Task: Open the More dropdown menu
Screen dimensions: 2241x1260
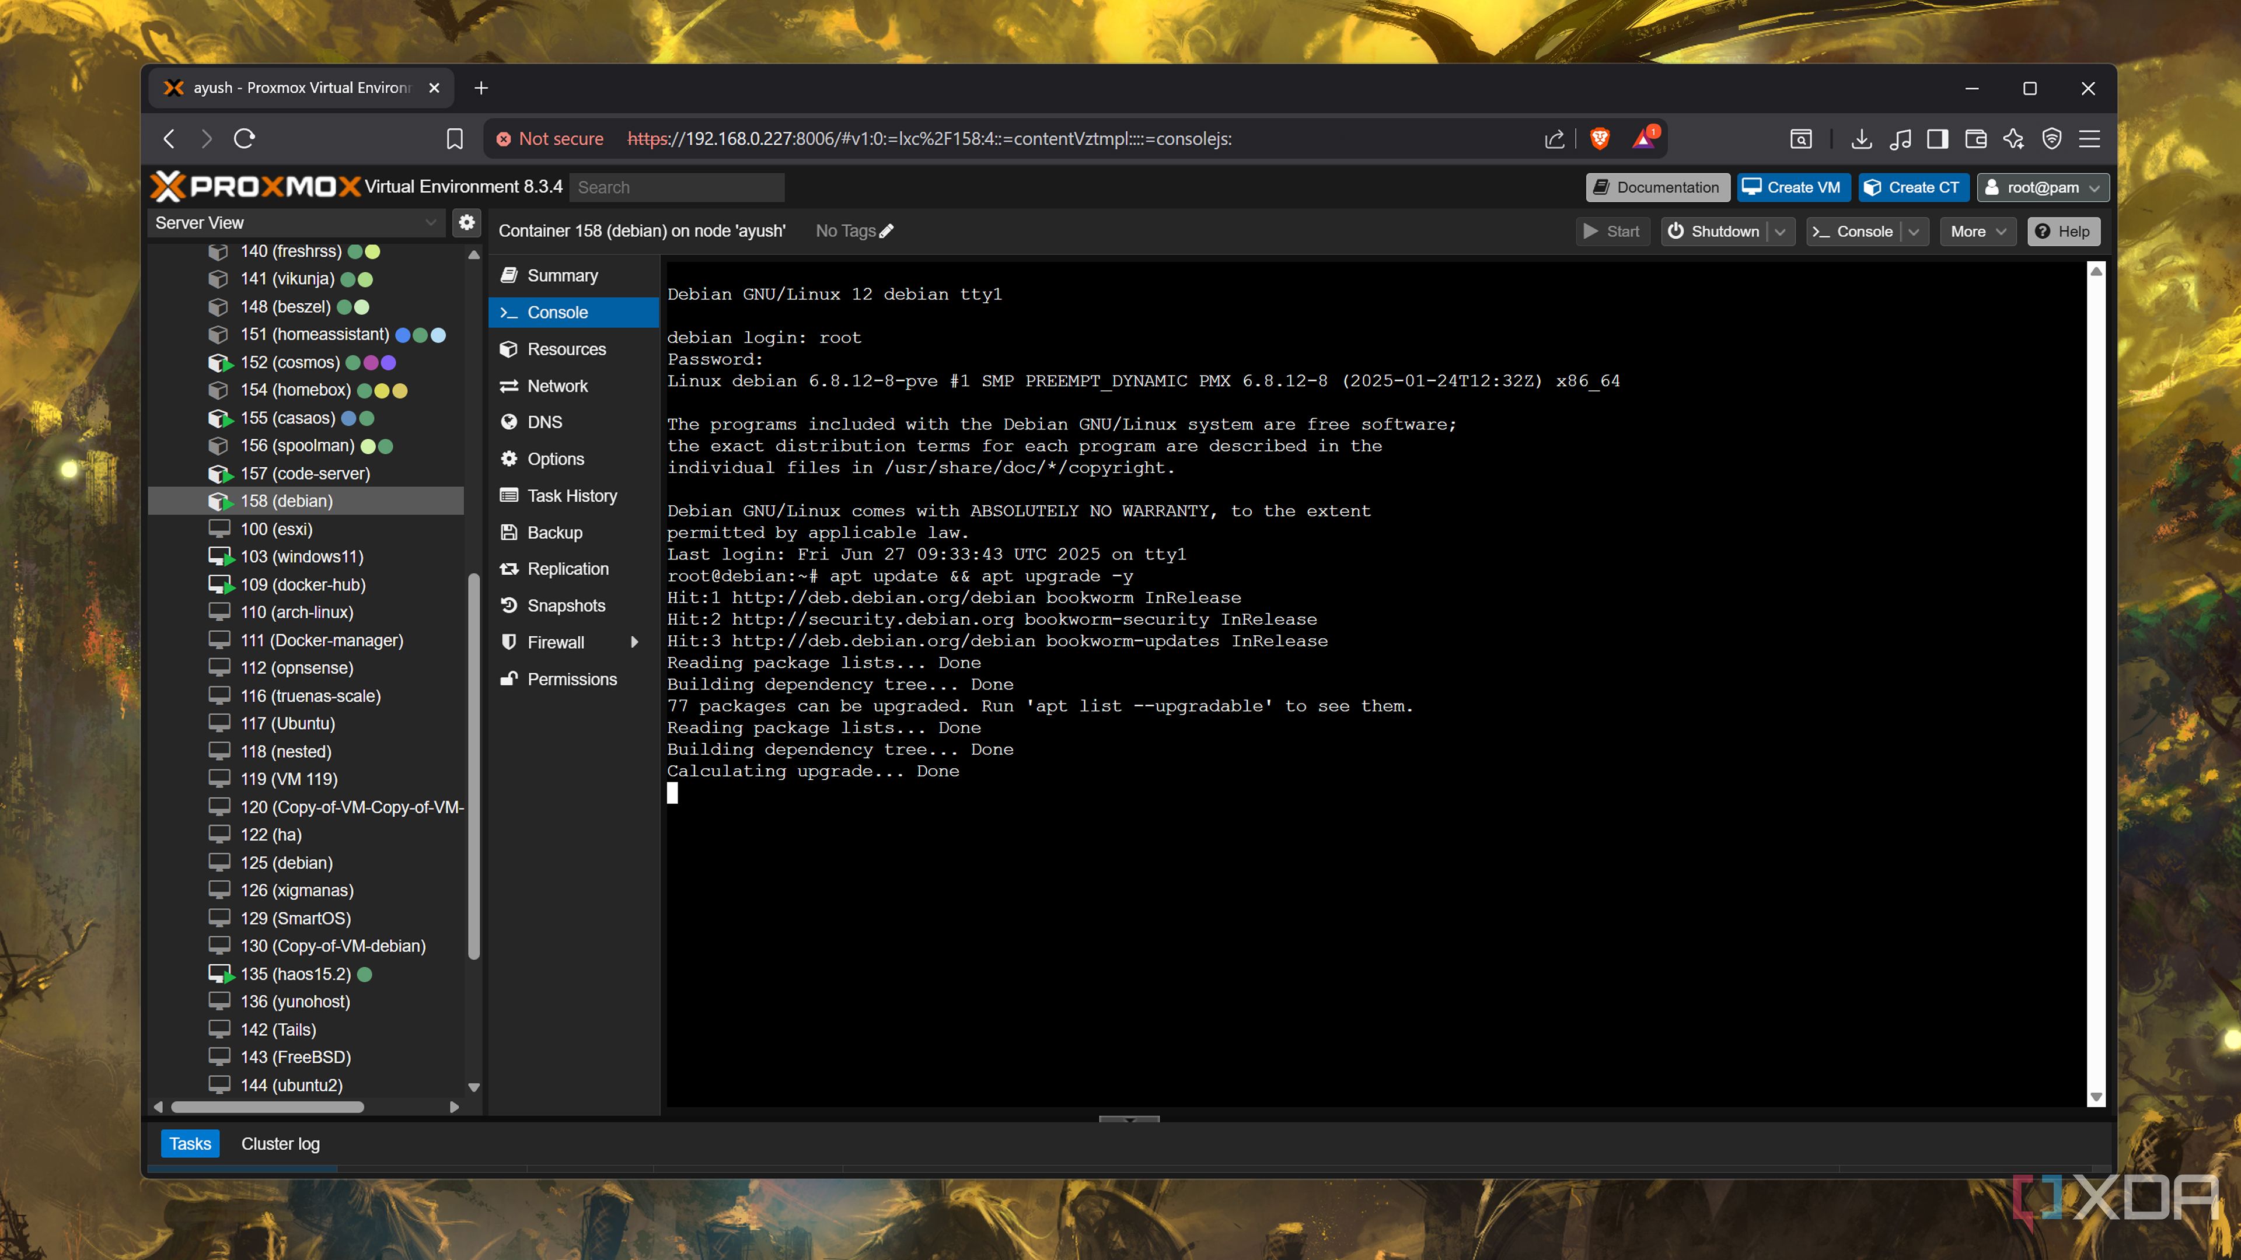Action: click(1977, 232)
